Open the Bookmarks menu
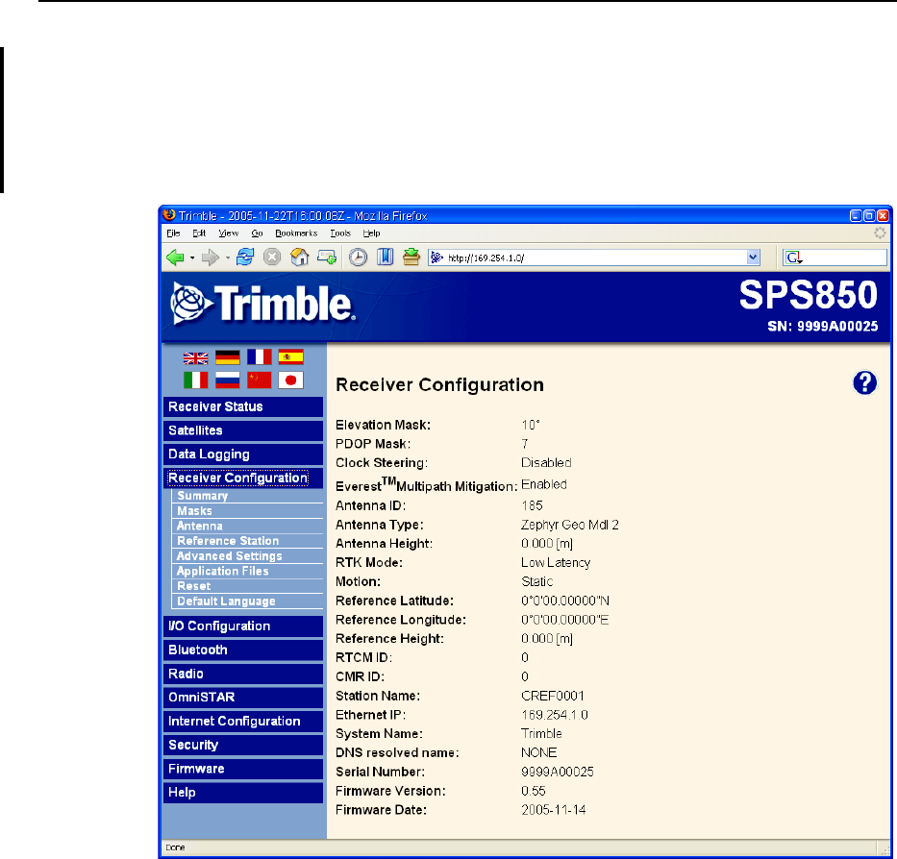Image resolution: width=897 pixels, height=859 pixels. pyautogui.click(x=296, y=233)
